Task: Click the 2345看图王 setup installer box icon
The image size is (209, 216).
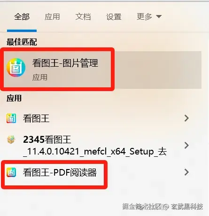Action: point(11,139)
